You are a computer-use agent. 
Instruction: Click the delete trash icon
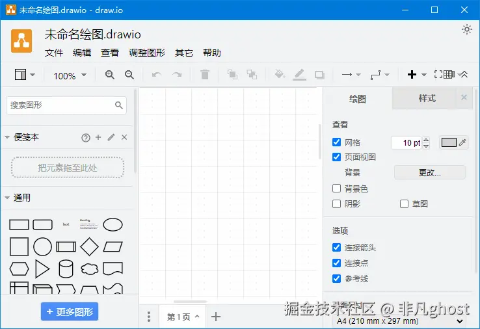(x=205, y=75)
